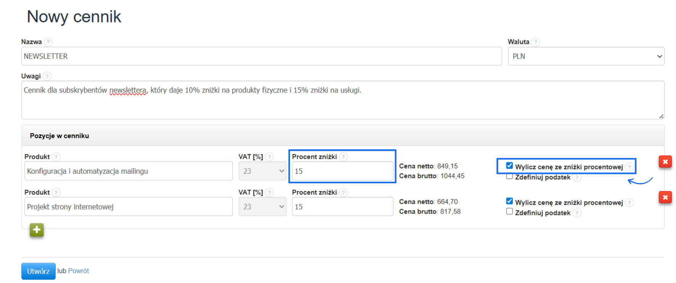Screen dimensions: 676x283
Task: Uncheck second Wylicz cenę ze zniżki procentowej
Action: [509, 201]
